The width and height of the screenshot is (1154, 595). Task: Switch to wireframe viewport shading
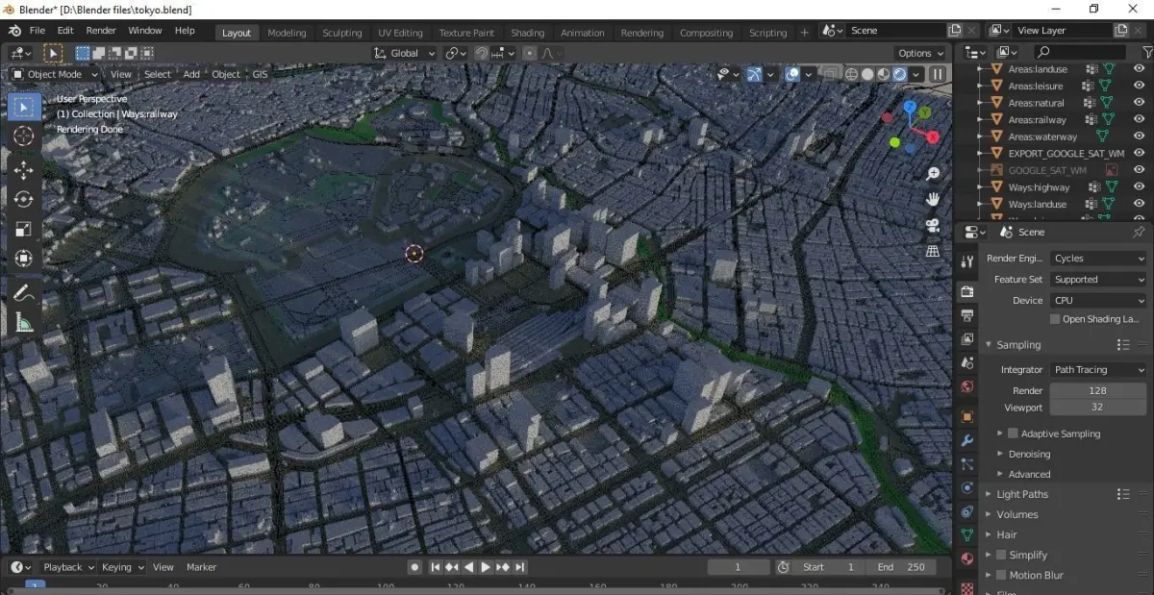click(x=851, y=74)
